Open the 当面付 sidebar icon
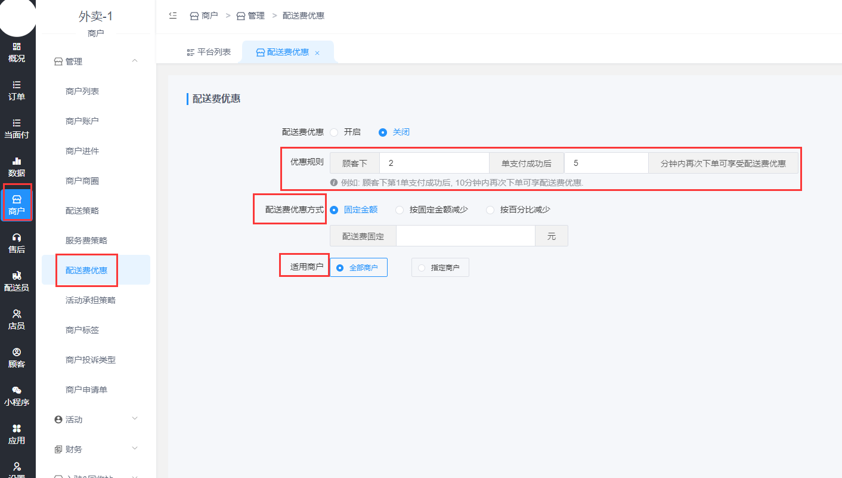 point(17,129)
